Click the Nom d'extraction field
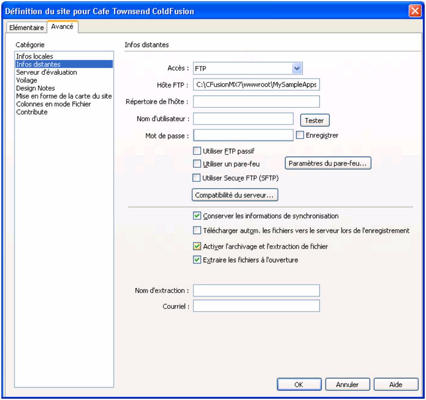 (x=256, y=290)
